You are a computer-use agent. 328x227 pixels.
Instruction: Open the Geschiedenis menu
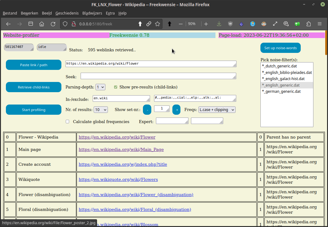(67, 13)
